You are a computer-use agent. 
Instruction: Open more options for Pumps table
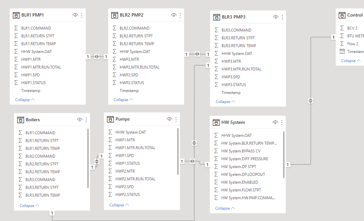coord(176,119)
